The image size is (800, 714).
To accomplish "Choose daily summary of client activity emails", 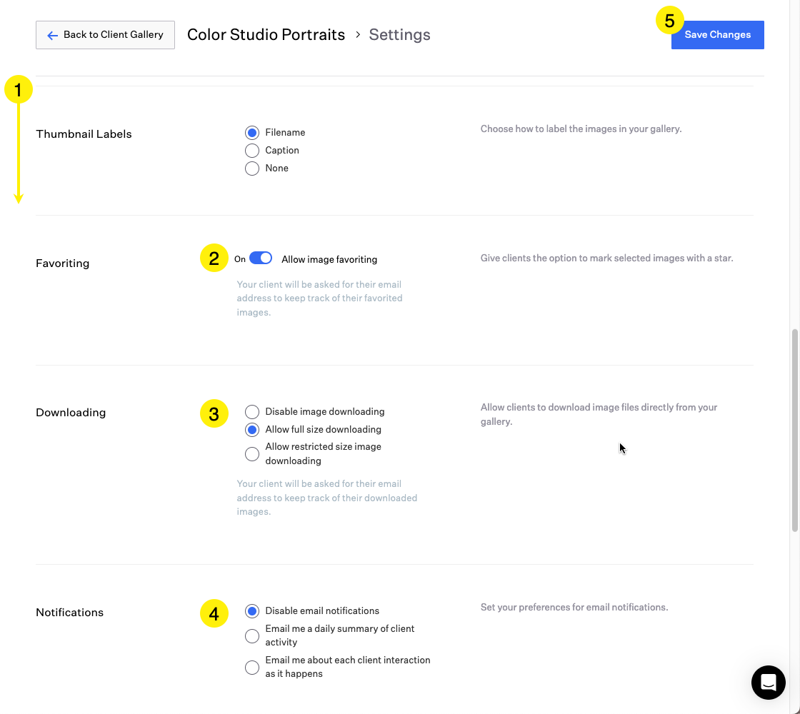I will 252,635.
